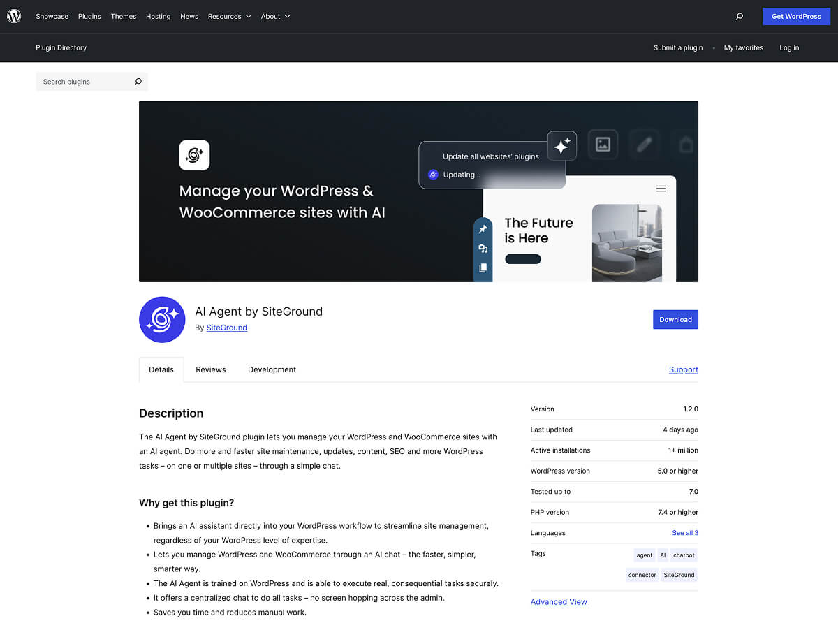838x630 pixels.
Task: Click the banner's white SiteGround AI logo
Action: (x=194, y=155)
